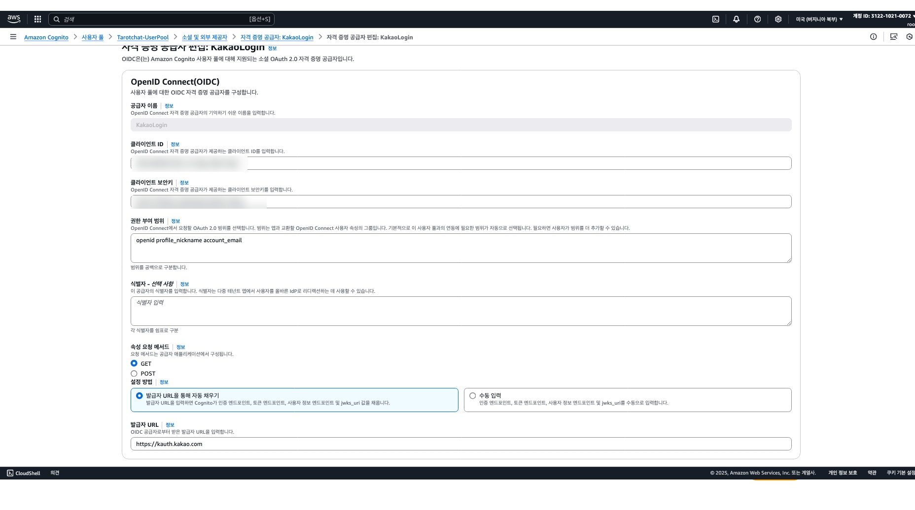Click 정보 link beside 클라이언트 보안키

point(184,183)
